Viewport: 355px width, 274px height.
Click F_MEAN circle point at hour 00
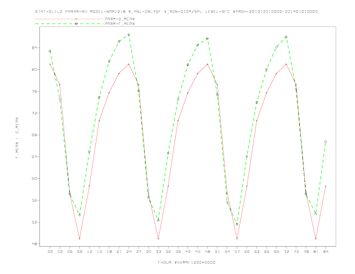[50, 51]
